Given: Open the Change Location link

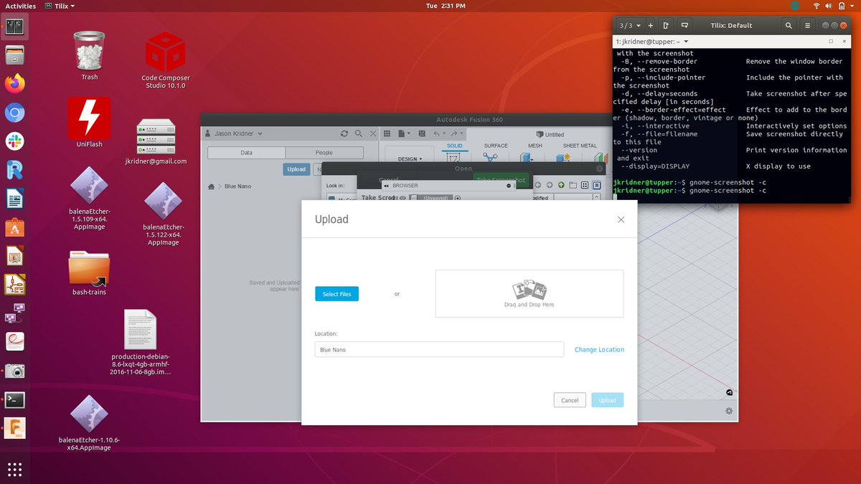Looking at the screenshot, I should click(x=599, y=349).
